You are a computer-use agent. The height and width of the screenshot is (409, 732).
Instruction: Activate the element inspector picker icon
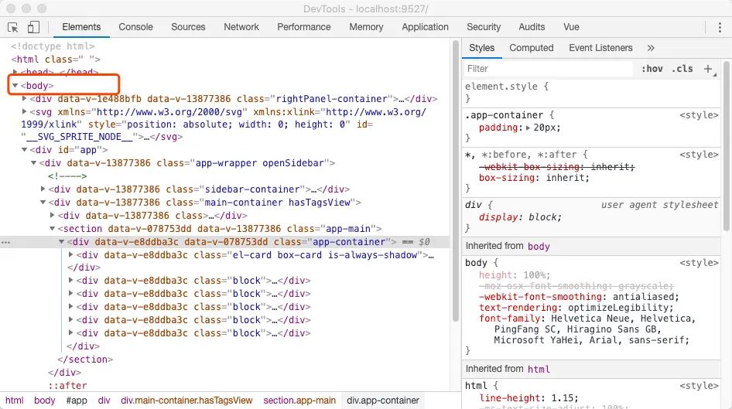(13, 27)
